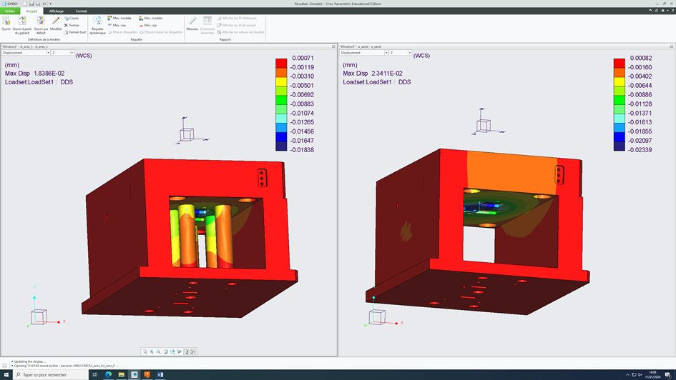Click the saved views icon in graphics toolbar
Viewport: 676px width, 380px height.
pos(172,351)
